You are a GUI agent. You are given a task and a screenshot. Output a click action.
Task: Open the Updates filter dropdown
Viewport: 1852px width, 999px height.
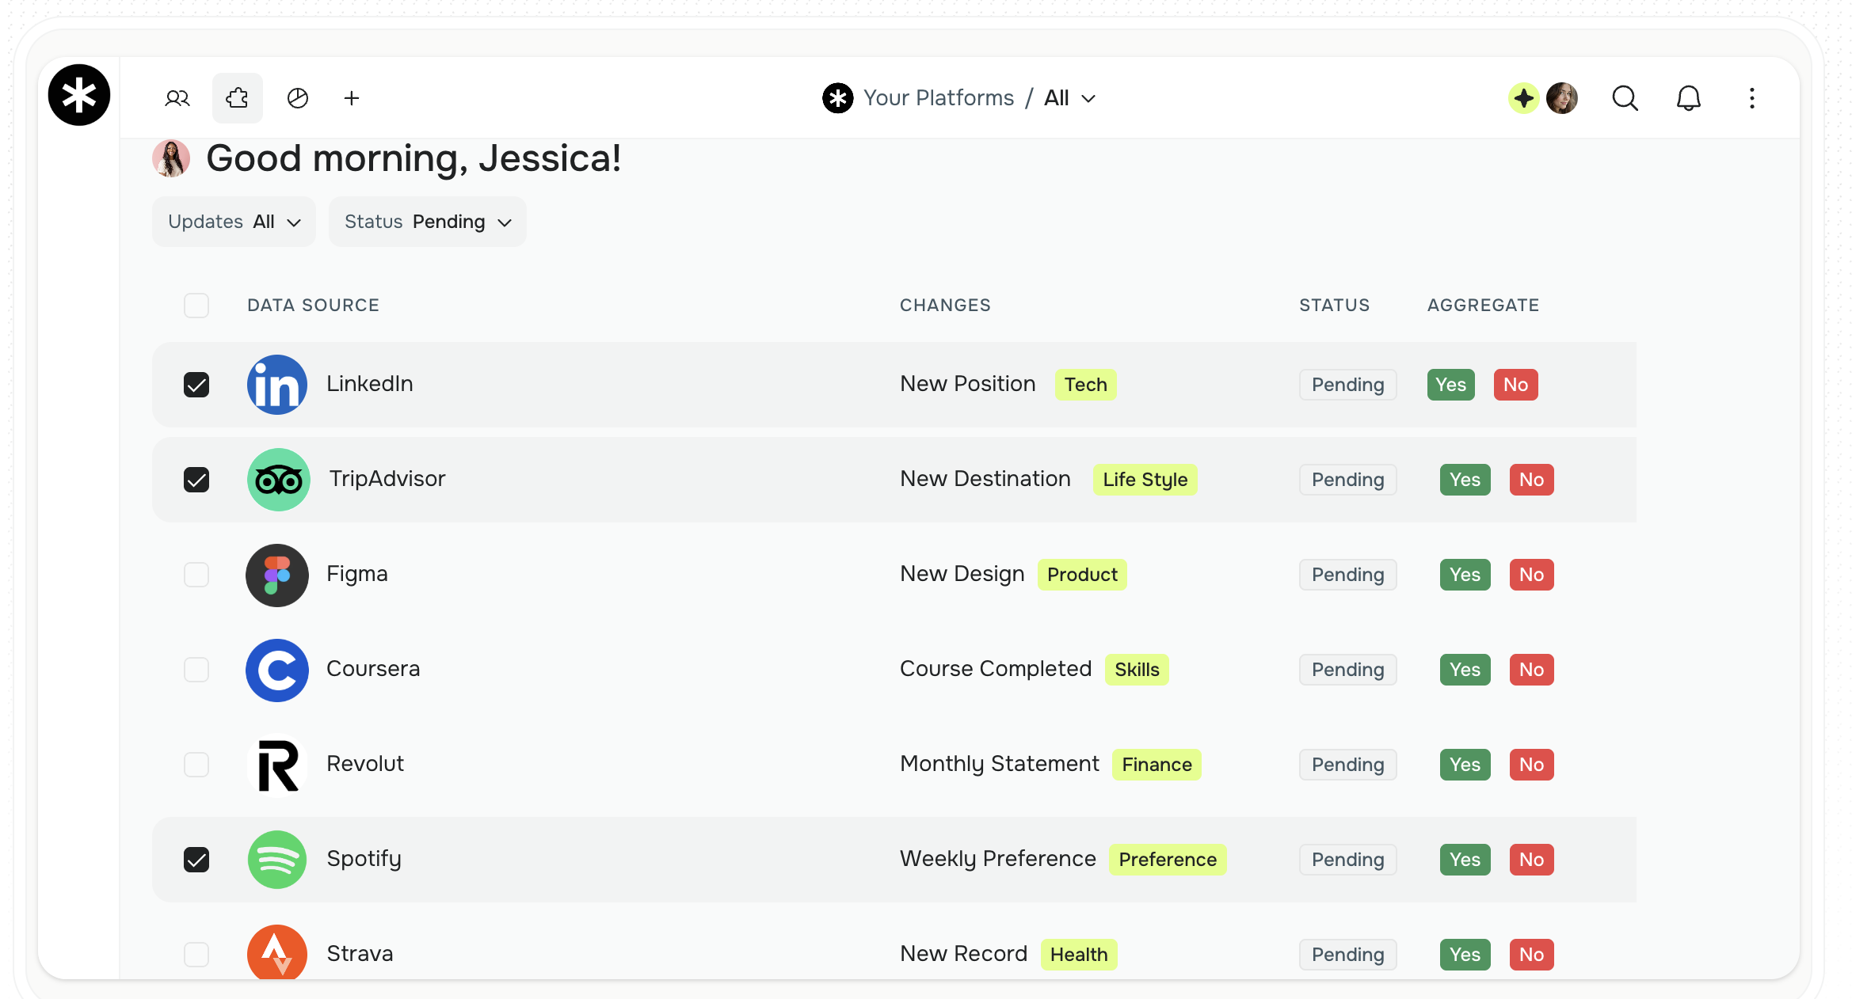click(x=234, y=222)
